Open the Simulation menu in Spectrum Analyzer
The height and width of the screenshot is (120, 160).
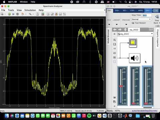tap(30, 10)
